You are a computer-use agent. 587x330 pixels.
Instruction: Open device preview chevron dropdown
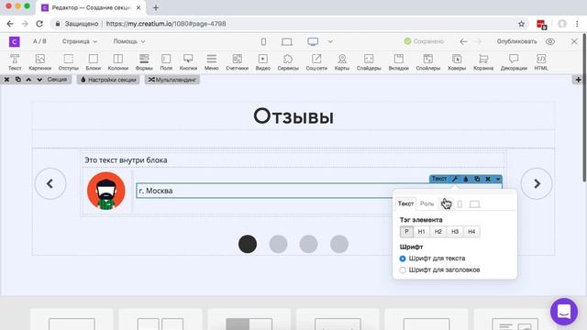[330, 41]
